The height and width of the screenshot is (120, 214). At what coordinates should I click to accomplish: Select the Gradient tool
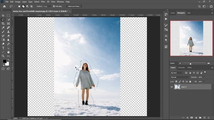3,40
